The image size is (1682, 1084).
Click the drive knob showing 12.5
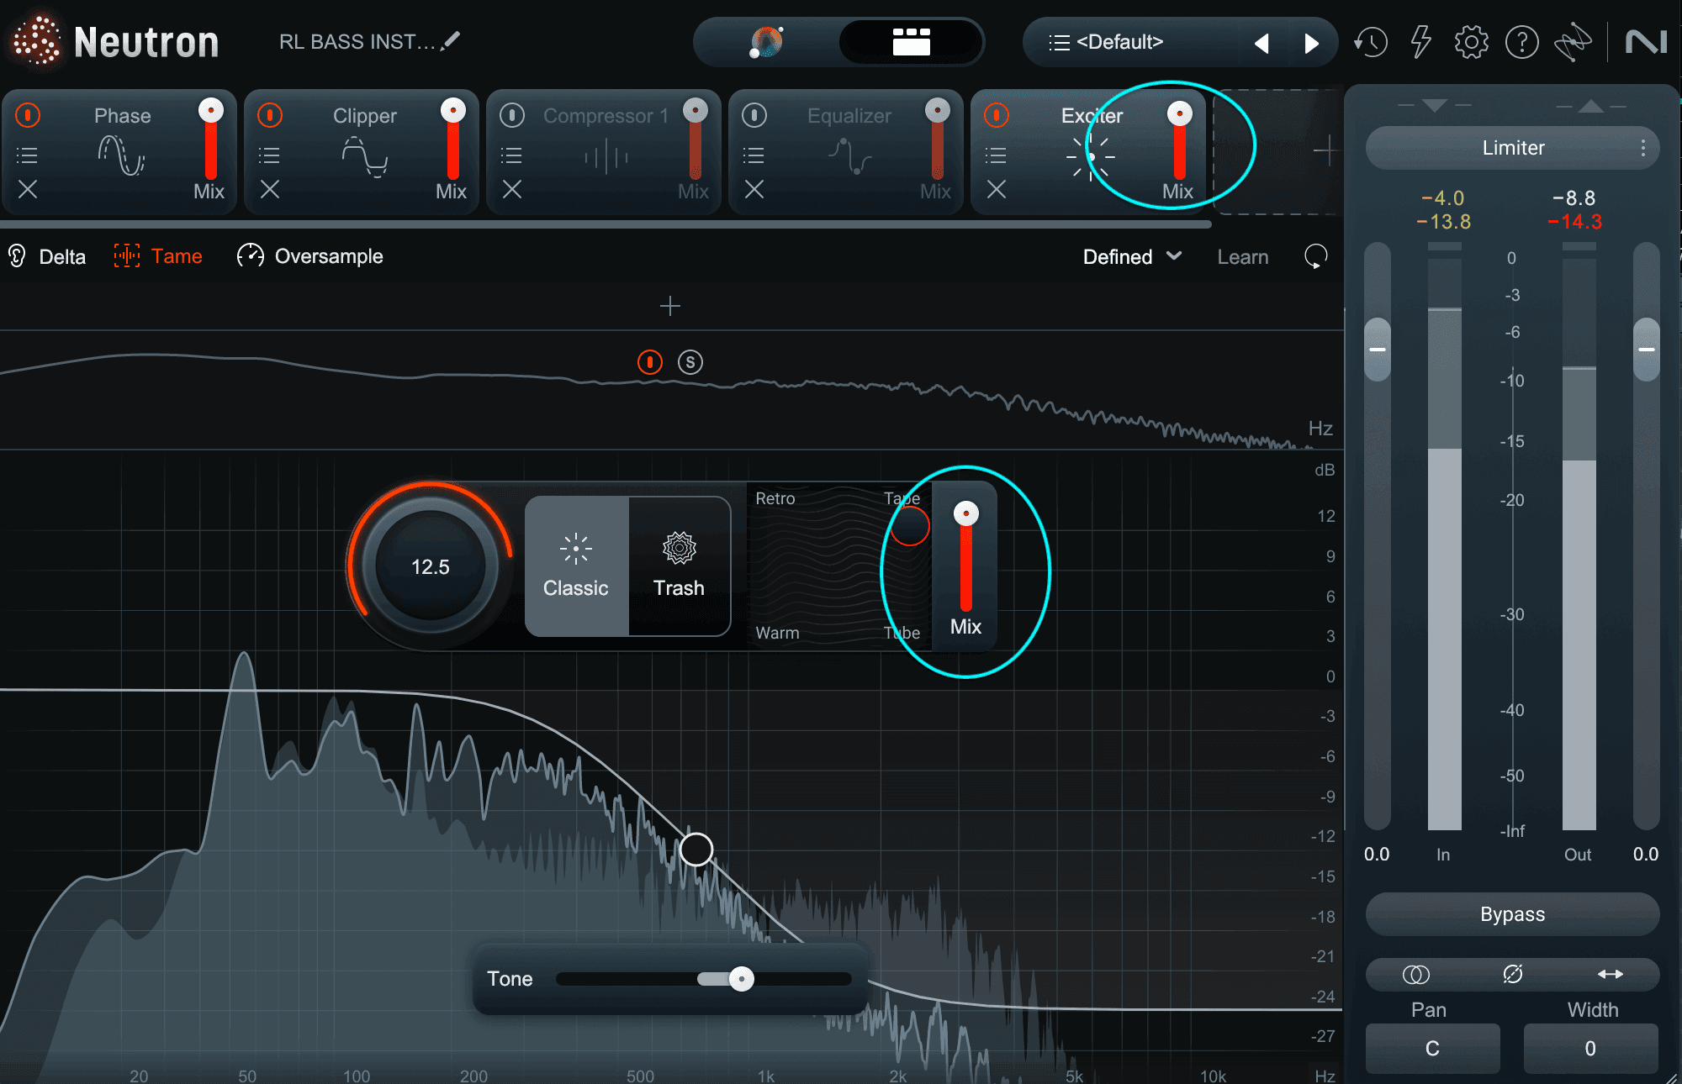(431, 566)
